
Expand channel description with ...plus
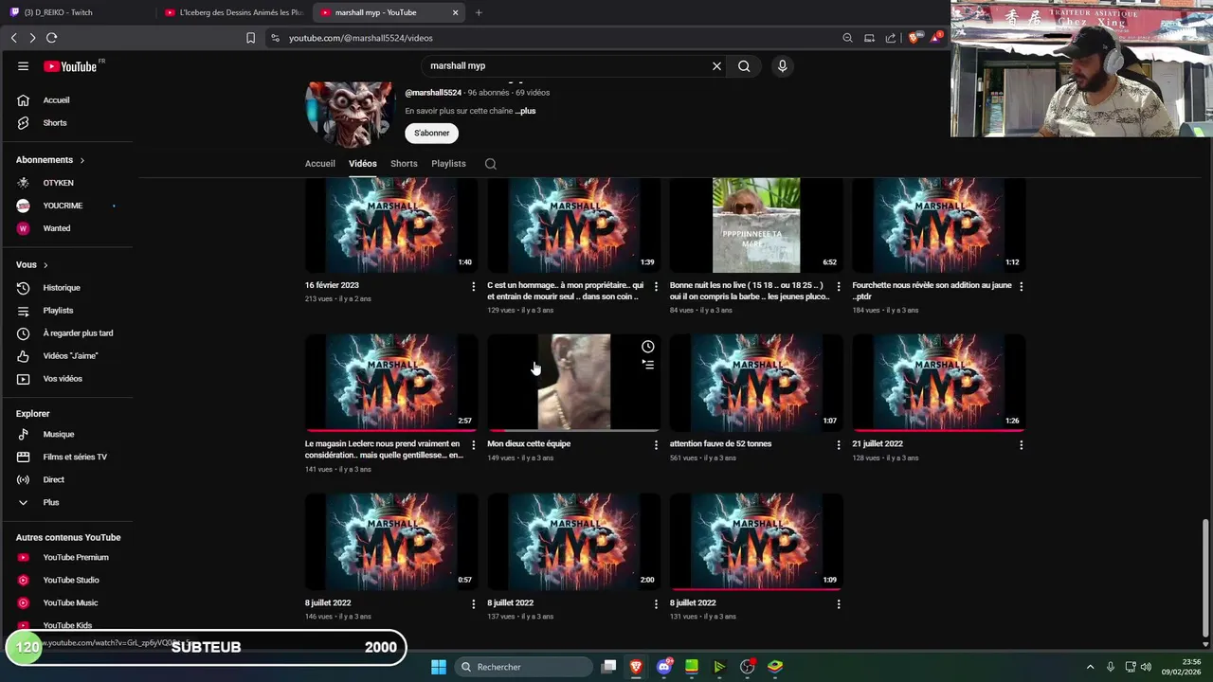(x=525, y=112)
